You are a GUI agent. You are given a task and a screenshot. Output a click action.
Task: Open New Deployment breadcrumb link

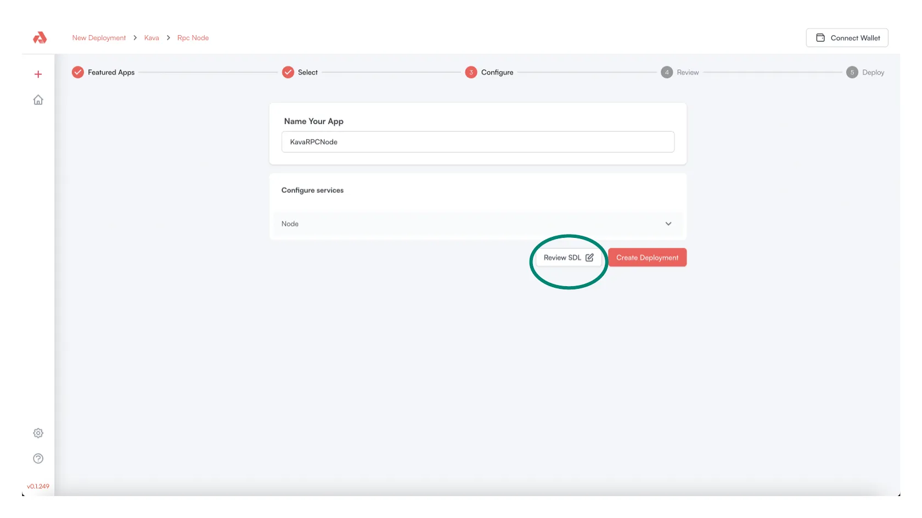coord(99,38)
